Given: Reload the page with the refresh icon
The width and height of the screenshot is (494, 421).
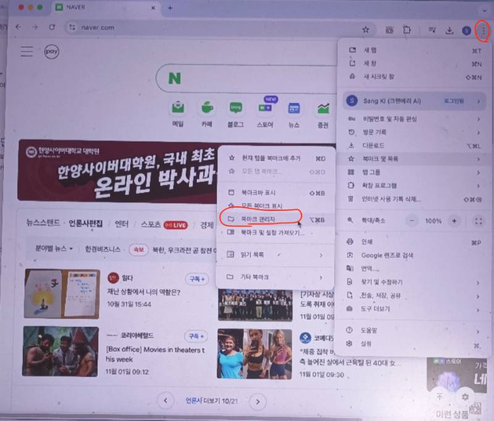Looking at the screenshot, I should (x=52, y=28).
